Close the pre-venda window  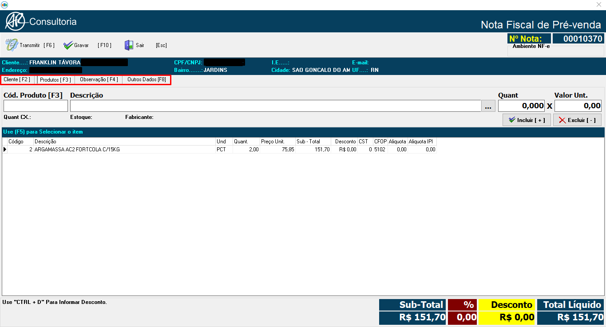(599, 4)
